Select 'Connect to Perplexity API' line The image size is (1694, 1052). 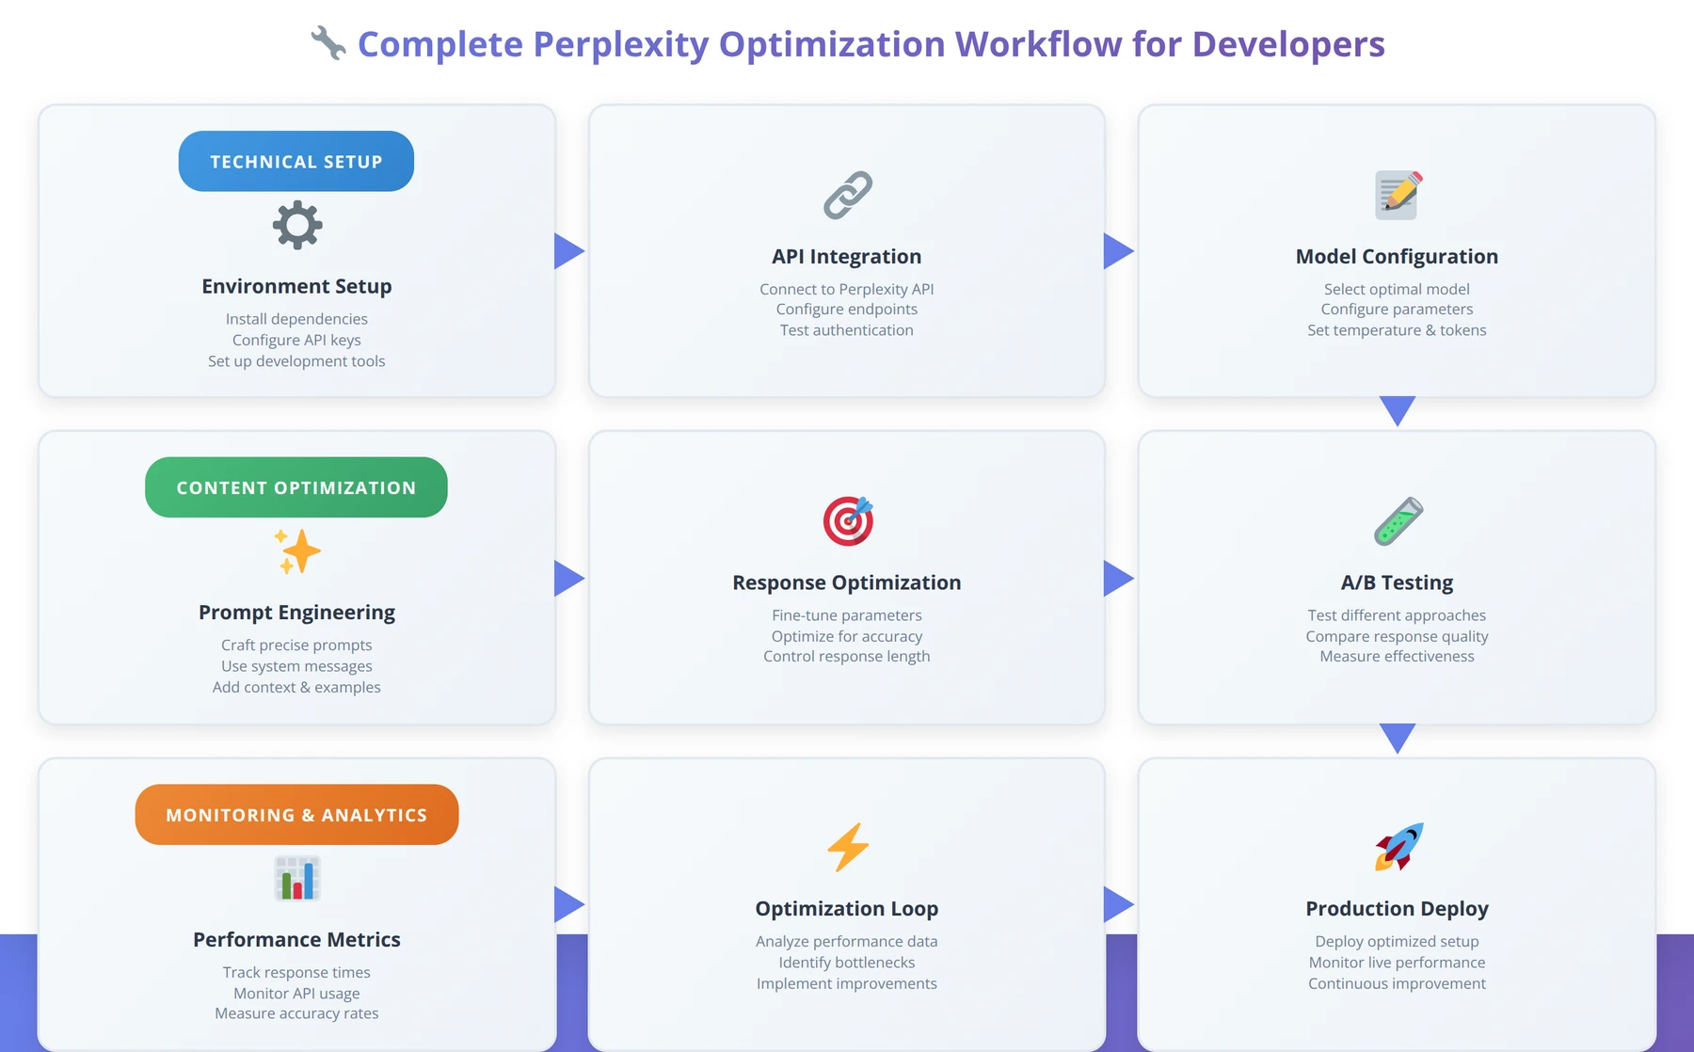click(x=847, y=289)
